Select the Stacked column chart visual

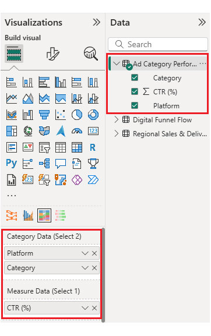28,82
